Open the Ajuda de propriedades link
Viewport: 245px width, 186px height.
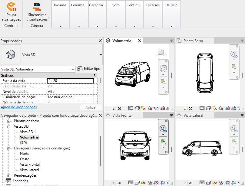pos(19,107)
